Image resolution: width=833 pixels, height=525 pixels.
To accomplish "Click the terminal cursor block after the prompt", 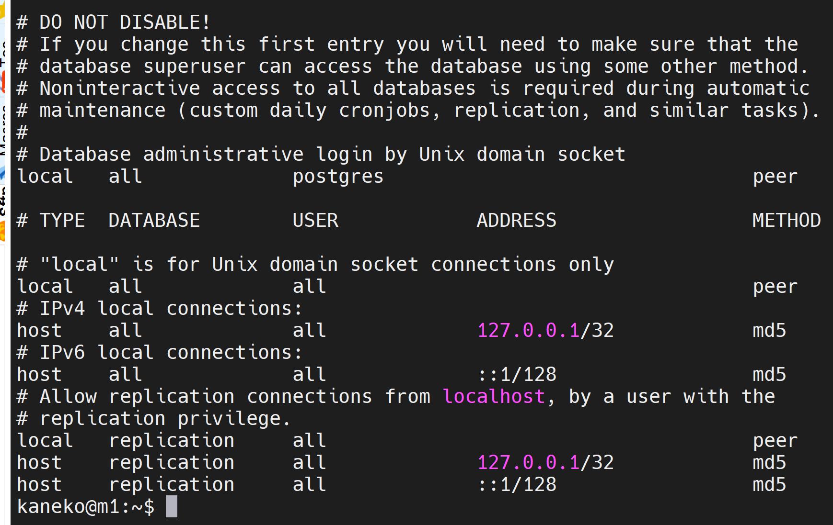I will tap(172, 506).
